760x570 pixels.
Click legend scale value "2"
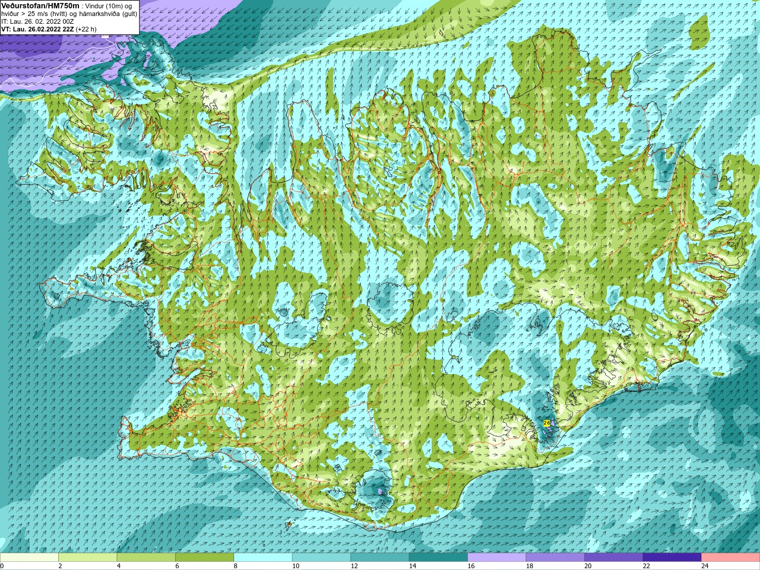tap(60, 566)
